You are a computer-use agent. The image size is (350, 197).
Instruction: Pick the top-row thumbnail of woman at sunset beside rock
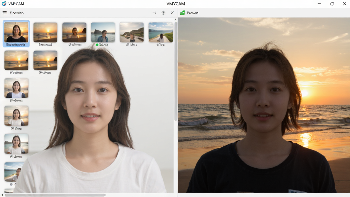(74, 32)
